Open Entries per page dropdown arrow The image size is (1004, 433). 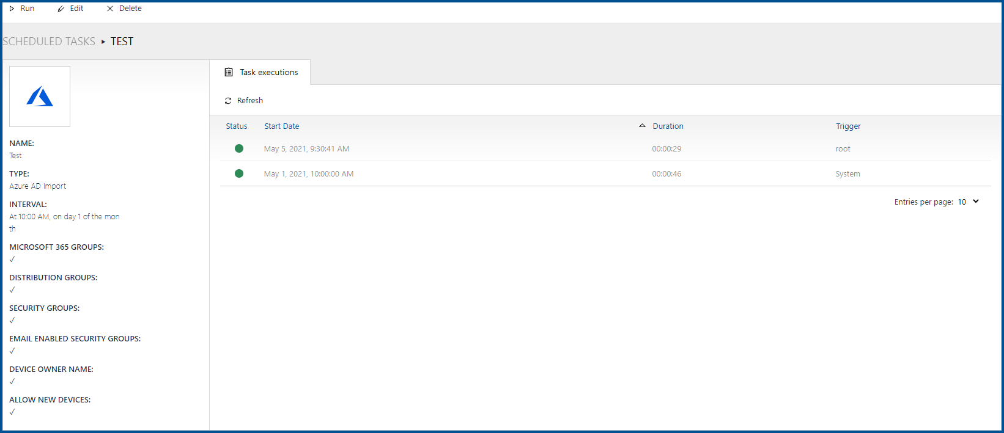tap(976, 202)
